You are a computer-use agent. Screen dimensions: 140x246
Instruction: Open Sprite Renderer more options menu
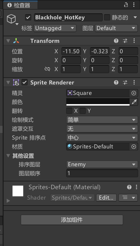[134, 82]
